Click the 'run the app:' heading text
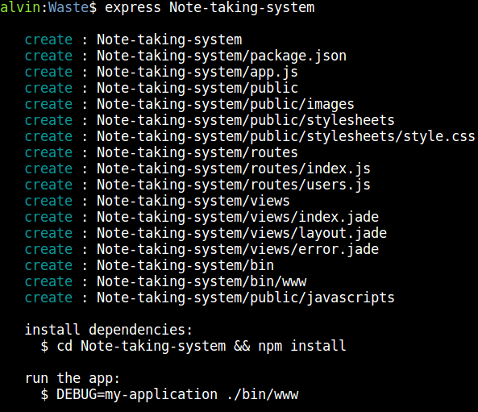 tap(73, 378)
